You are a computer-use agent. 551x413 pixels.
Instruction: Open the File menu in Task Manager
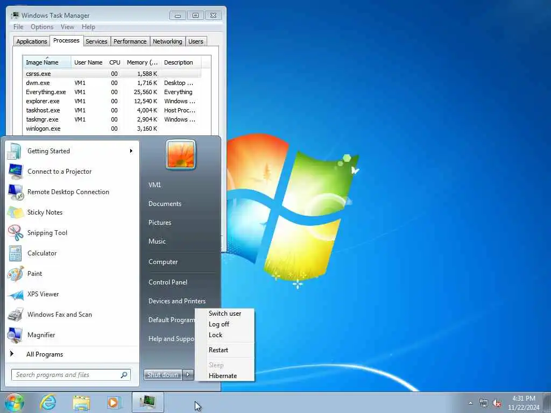tap(18, 27)
